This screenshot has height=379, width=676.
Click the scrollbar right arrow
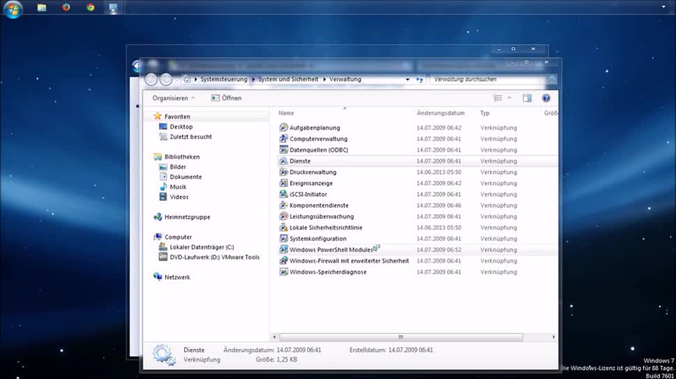(x=553, y=337)
